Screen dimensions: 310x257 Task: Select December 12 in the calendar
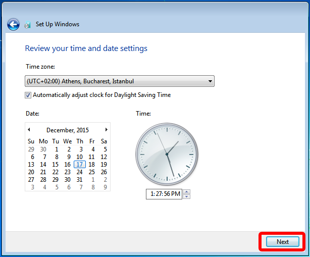pos(104,157)
